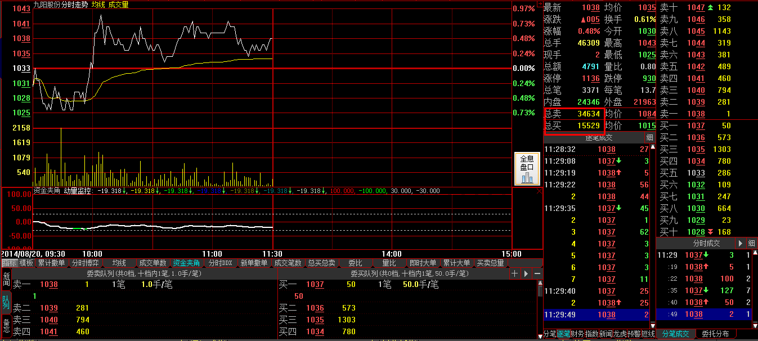Viewport: 758px width, 341px height.
Task: Switch to the vertical 新闻 side tab
Action: (x=6, y=279)
